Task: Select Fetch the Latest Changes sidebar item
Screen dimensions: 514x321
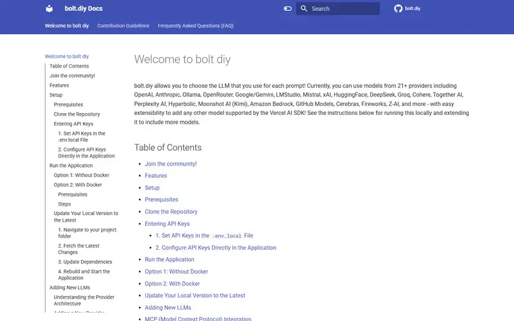Action: tap(78, 249)
